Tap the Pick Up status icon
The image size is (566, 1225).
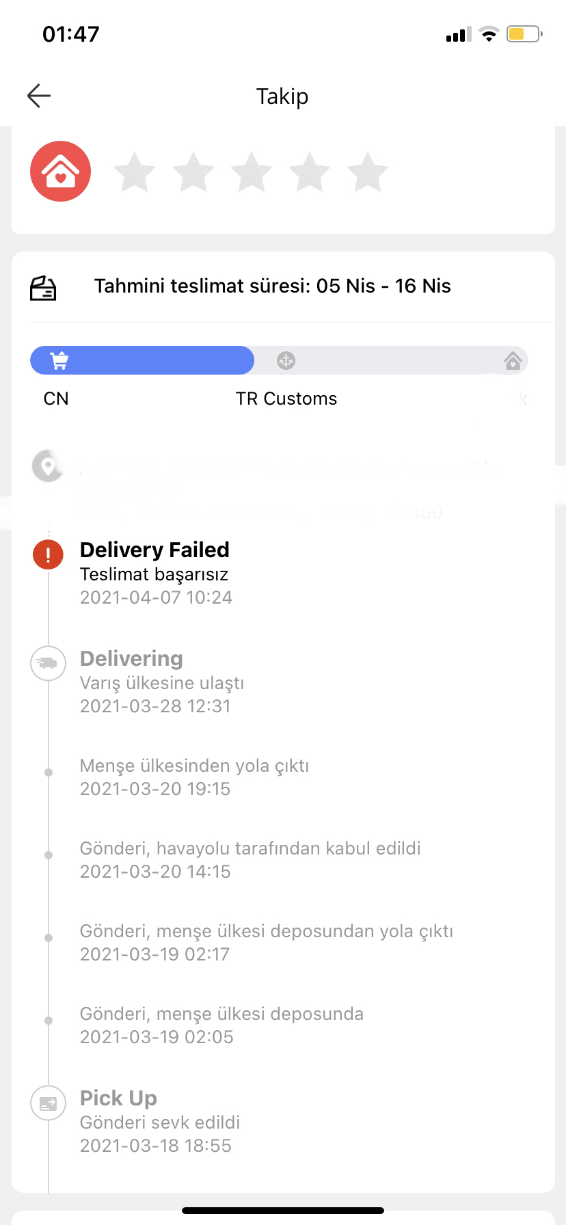(x=48, y=1103)
